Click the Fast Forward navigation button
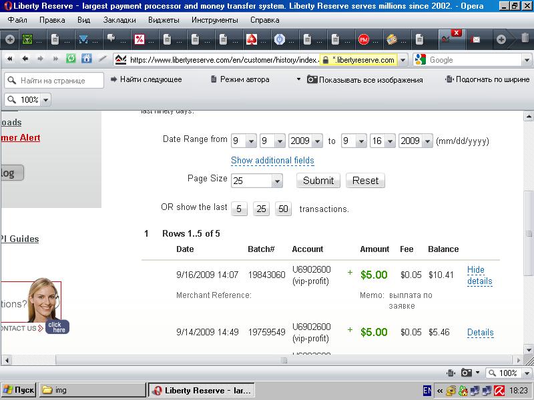This screenshot has width=534, height=400. click(x=55, y=59)
